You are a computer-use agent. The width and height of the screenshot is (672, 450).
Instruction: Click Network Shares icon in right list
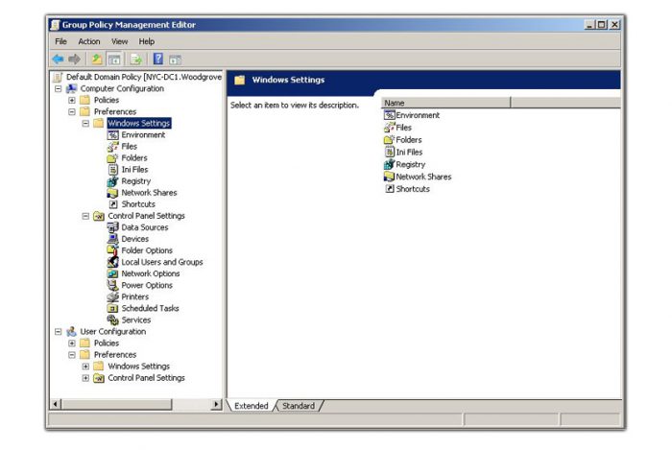tap(389, 177)
